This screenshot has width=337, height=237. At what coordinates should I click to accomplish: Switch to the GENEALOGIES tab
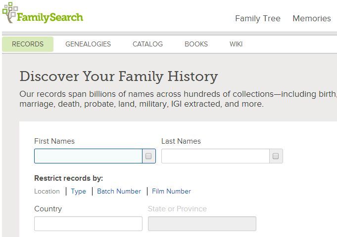[x=88, y=44]
